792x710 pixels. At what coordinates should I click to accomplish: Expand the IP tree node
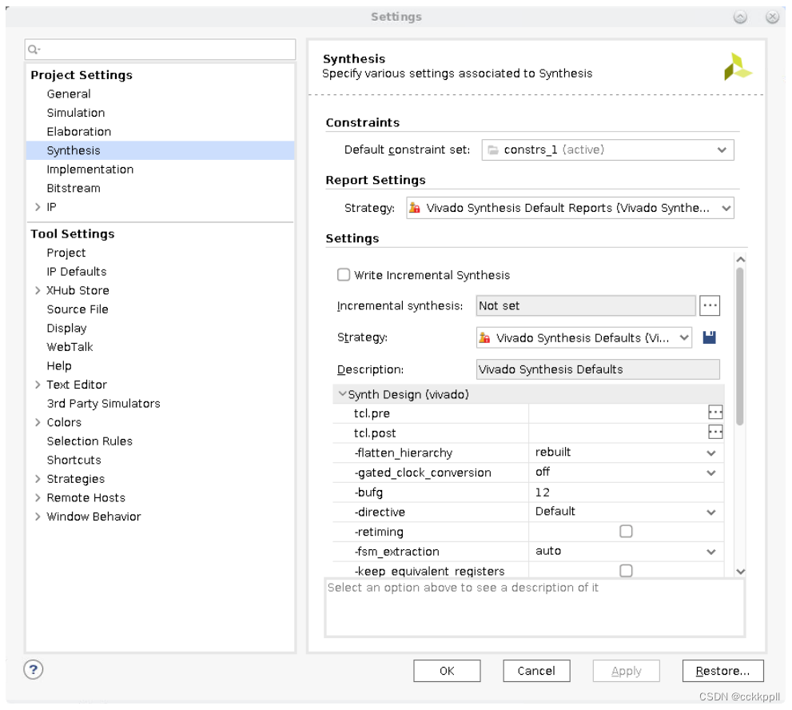coord(38,206)
